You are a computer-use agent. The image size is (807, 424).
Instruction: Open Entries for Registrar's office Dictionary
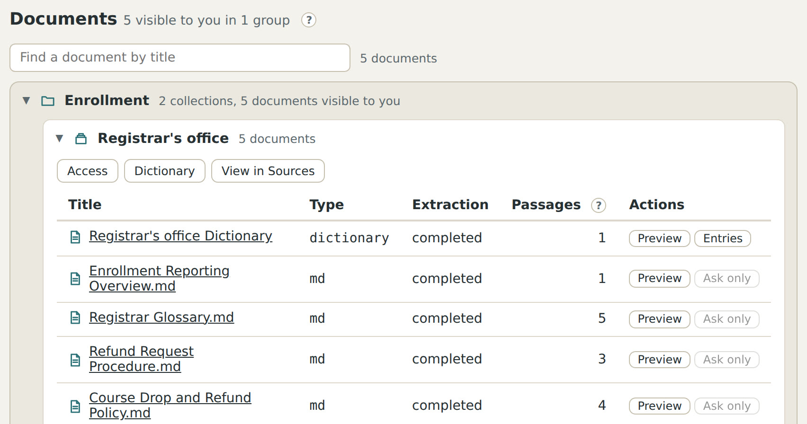723,238
